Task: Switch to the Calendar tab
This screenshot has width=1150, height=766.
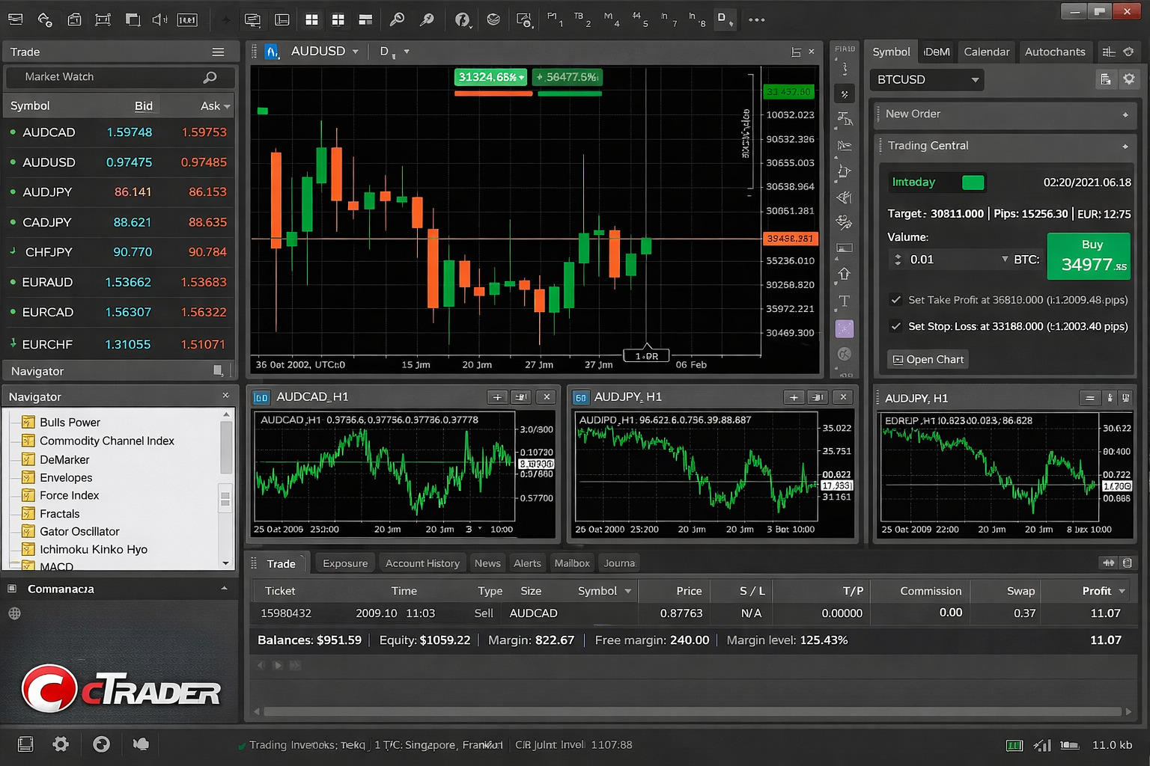Action: coord(986,52)
